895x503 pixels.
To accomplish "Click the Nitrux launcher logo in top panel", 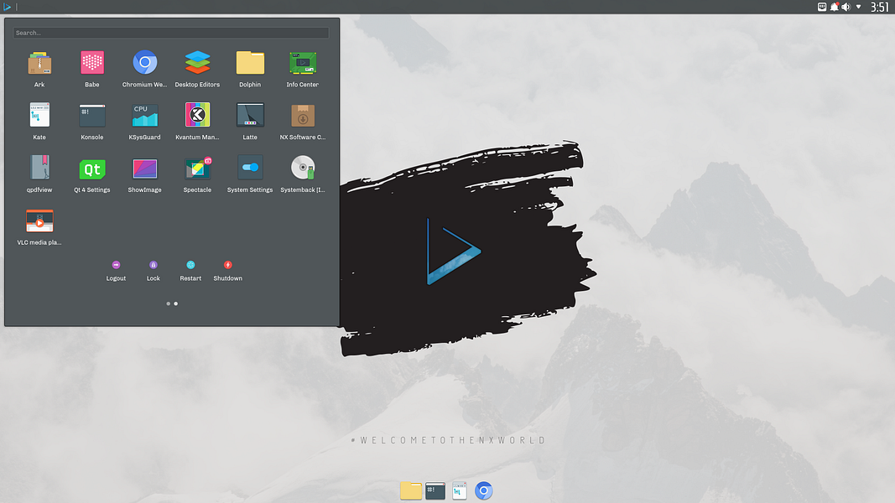I will pos(7,7).
